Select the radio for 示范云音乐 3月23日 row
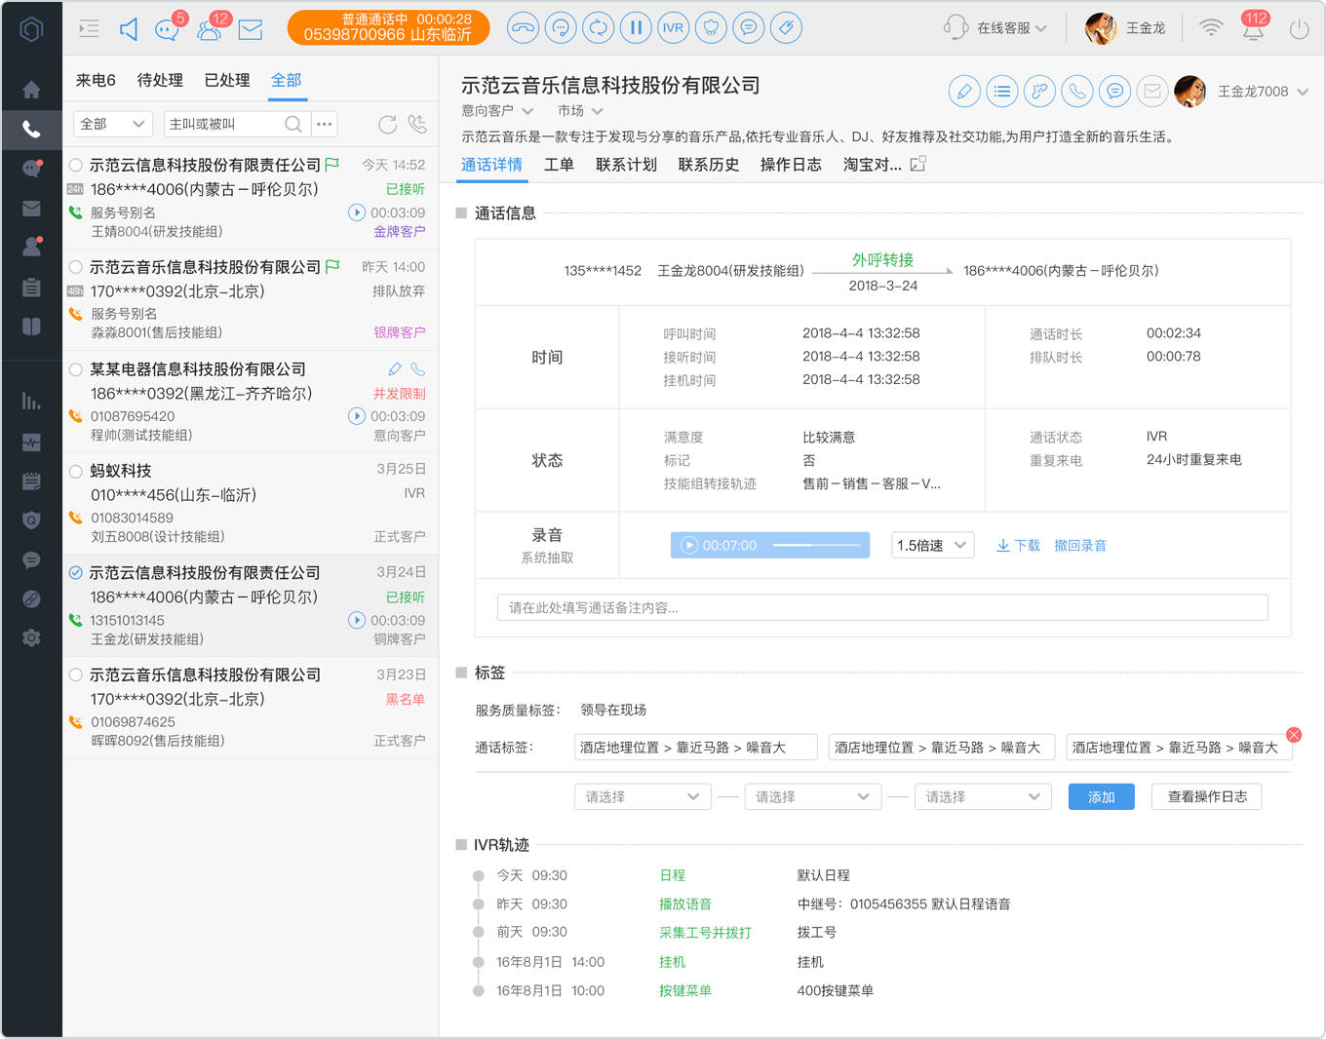The width and height of the screenshot is (1326, 1039). pos(75,674)
